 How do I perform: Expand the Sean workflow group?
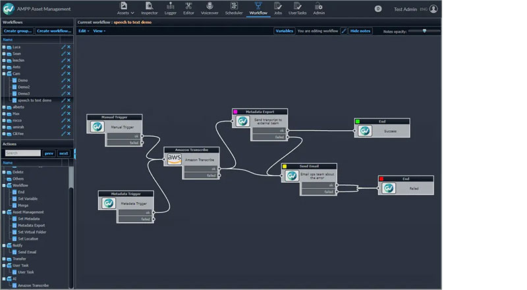tap(4, 53)
